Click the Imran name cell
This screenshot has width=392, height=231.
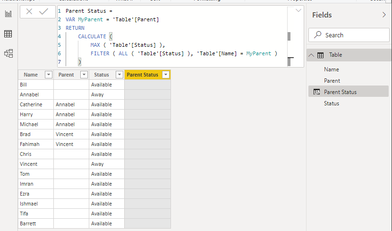coord(36,184)
